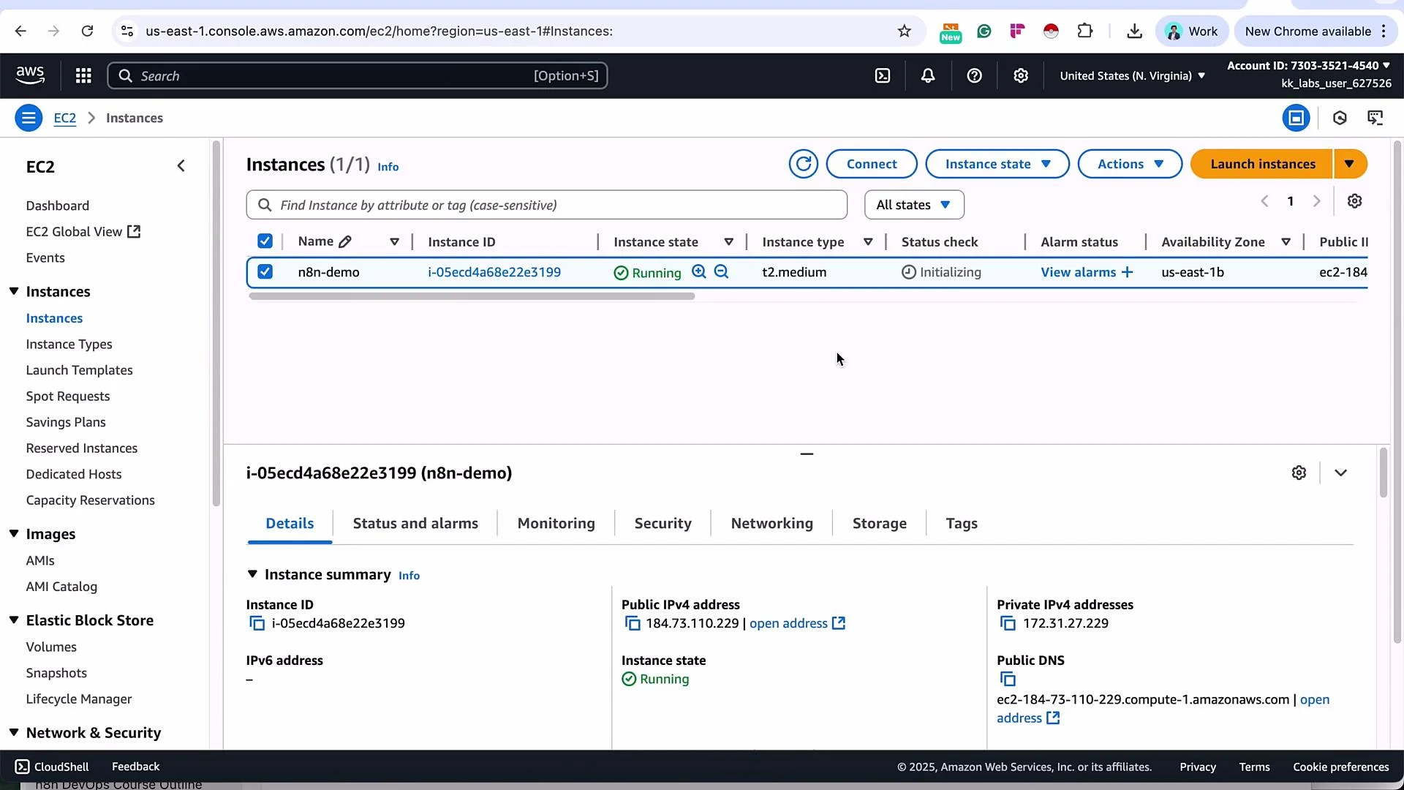Refresh the instances list

[803, 164]
